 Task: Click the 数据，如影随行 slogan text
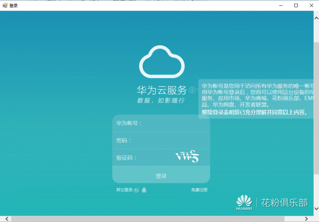click(x=161, y=101)
